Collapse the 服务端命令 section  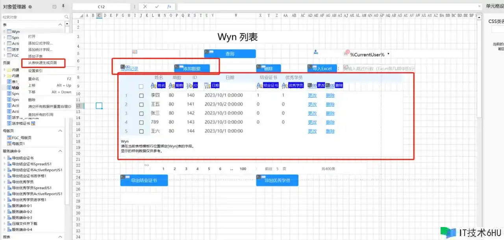(x=60, y=151)
